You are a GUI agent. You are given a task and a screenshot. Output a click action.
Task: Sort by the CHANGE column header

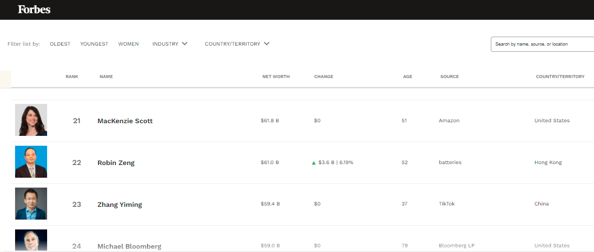pos(324,77)
